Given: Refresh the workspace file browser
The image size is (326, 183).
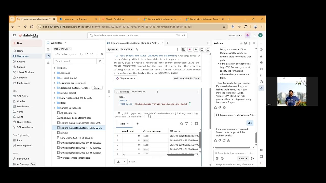Looking at the screenshot, I should [87, 54].
